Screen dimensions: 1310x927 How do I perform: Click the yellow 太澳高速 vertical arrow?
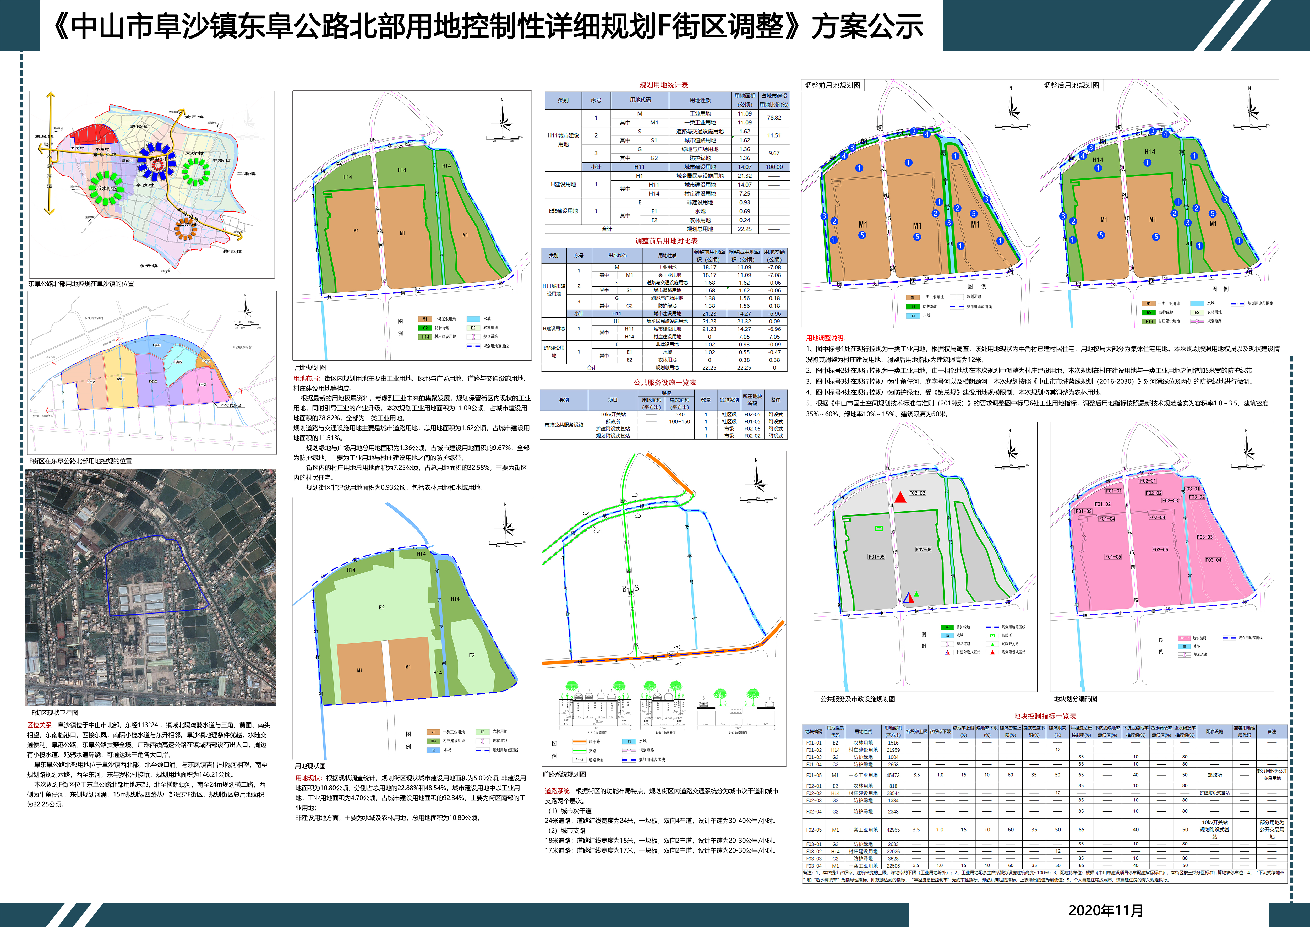(50, 153)
